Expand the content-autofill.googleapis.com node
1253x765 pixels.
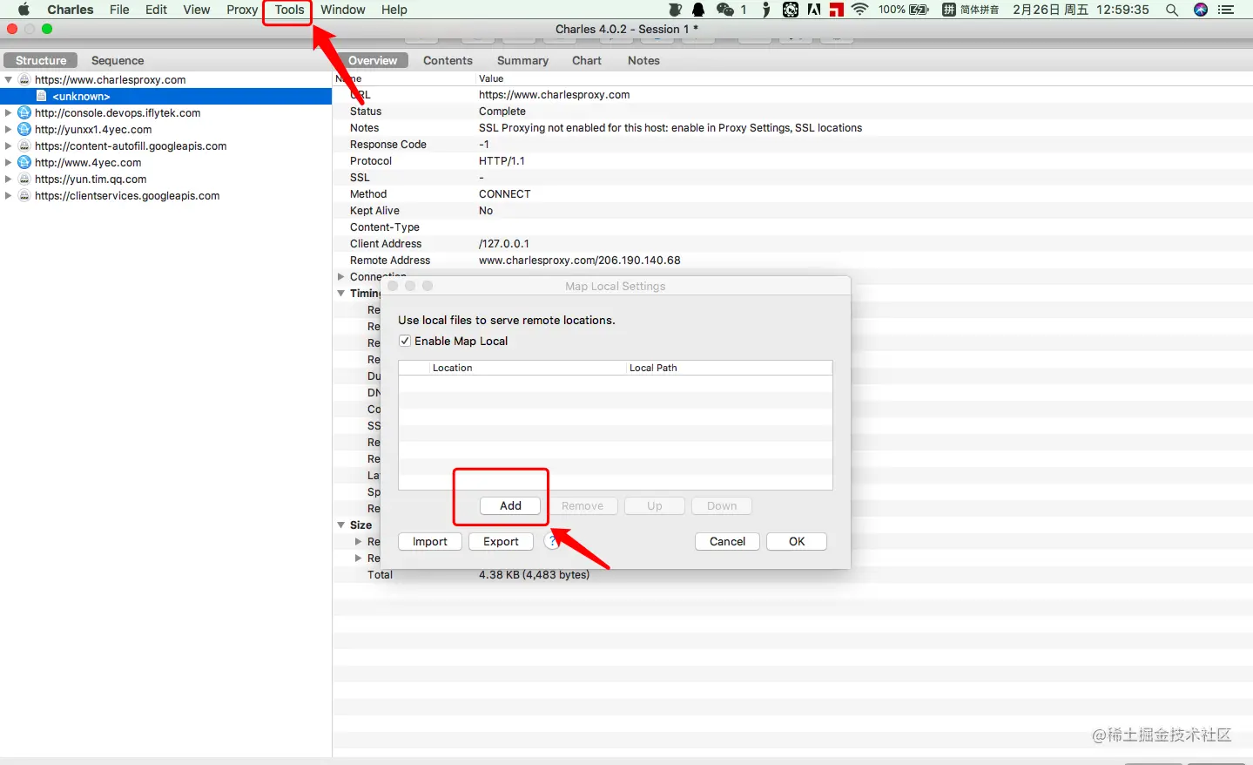point(9,146)
